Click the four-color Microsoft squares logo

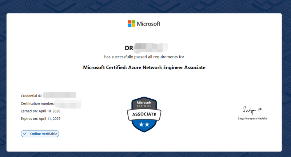(131, 24)
